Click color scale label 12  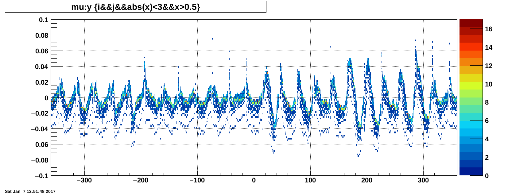[489, 66]
